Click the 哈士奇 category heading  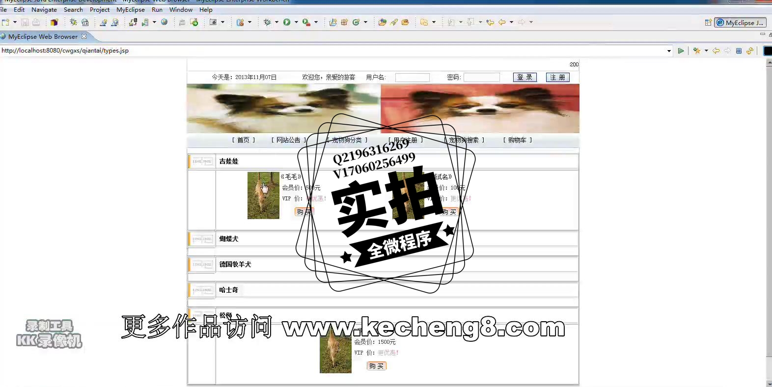tap(229, 290)
